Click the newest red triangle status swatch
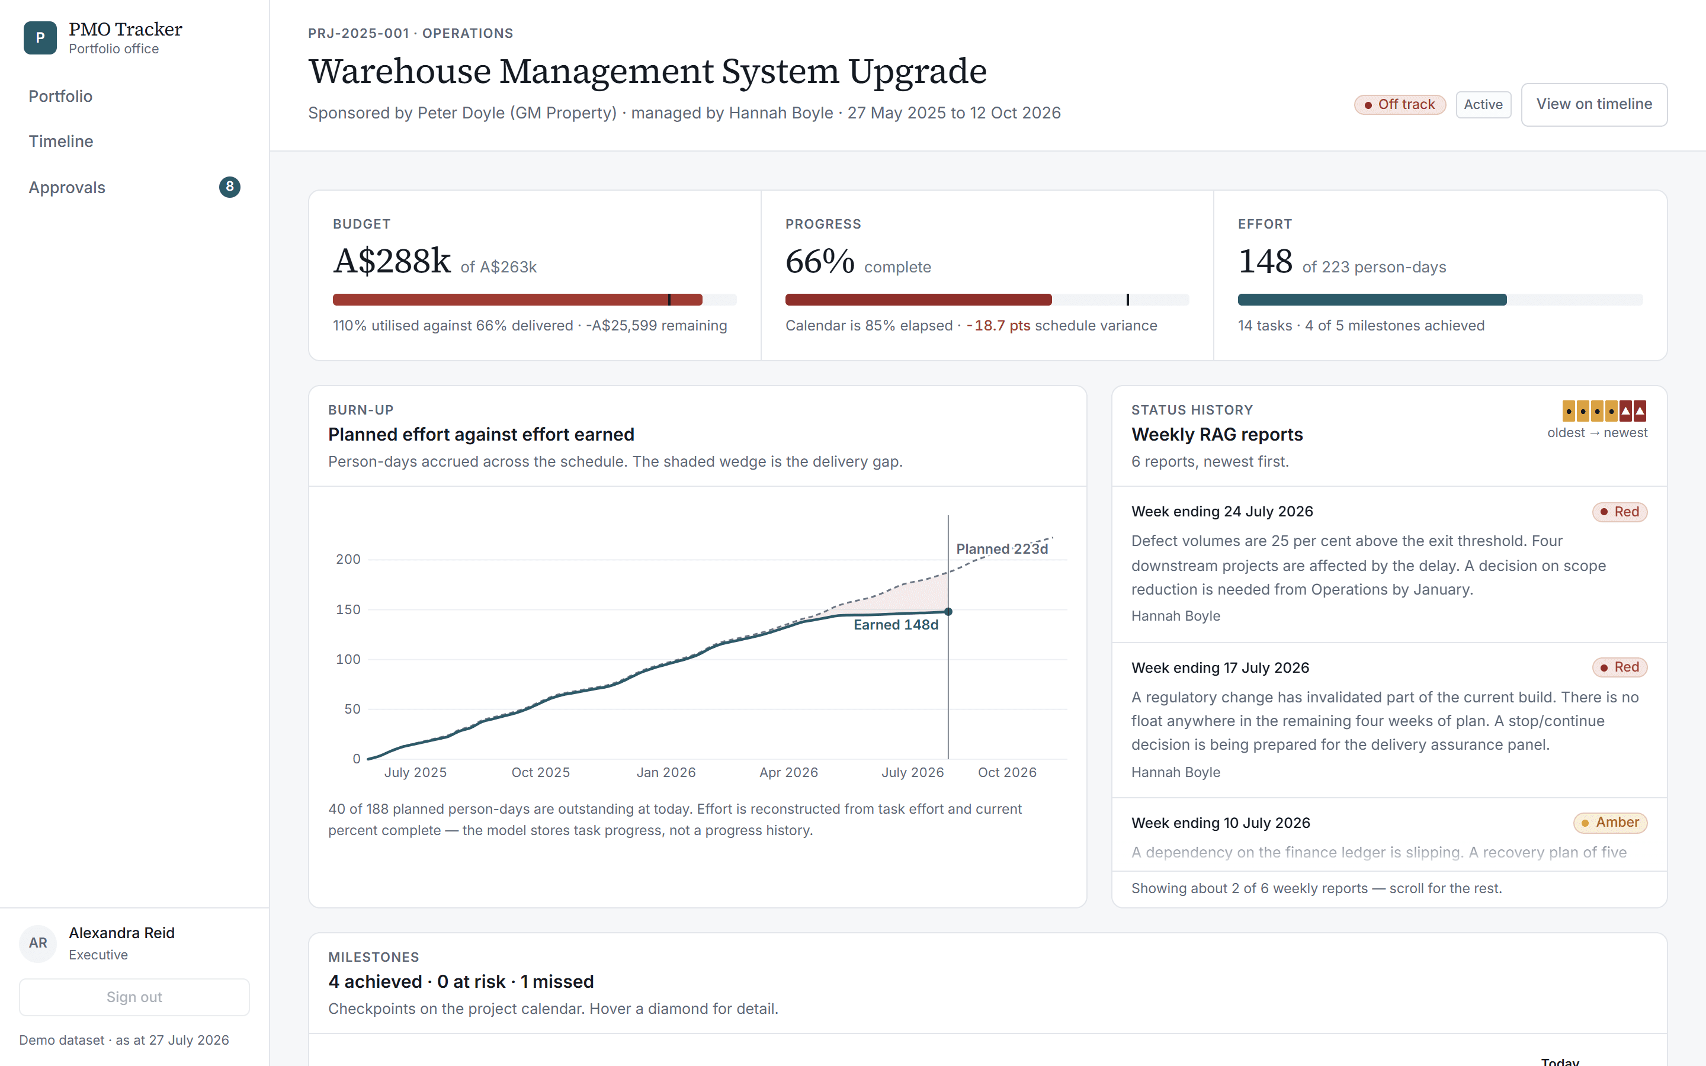The width and height of the screenshot is (1706, 1066). (x=1640, y=410)
